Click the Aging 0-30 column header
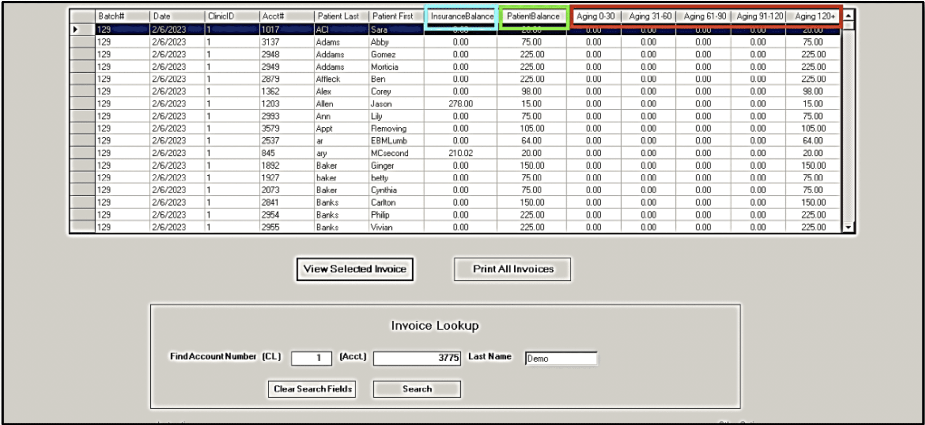 click(595, 16)
